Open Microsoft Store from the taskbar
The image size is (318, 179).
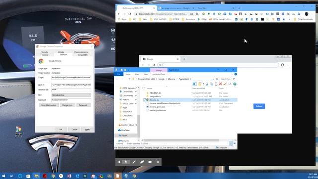click(x=28, y=176)
